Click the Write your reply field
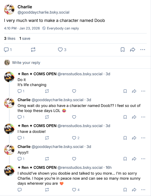The width and height of the screenshot is (151, 196). 26,63
